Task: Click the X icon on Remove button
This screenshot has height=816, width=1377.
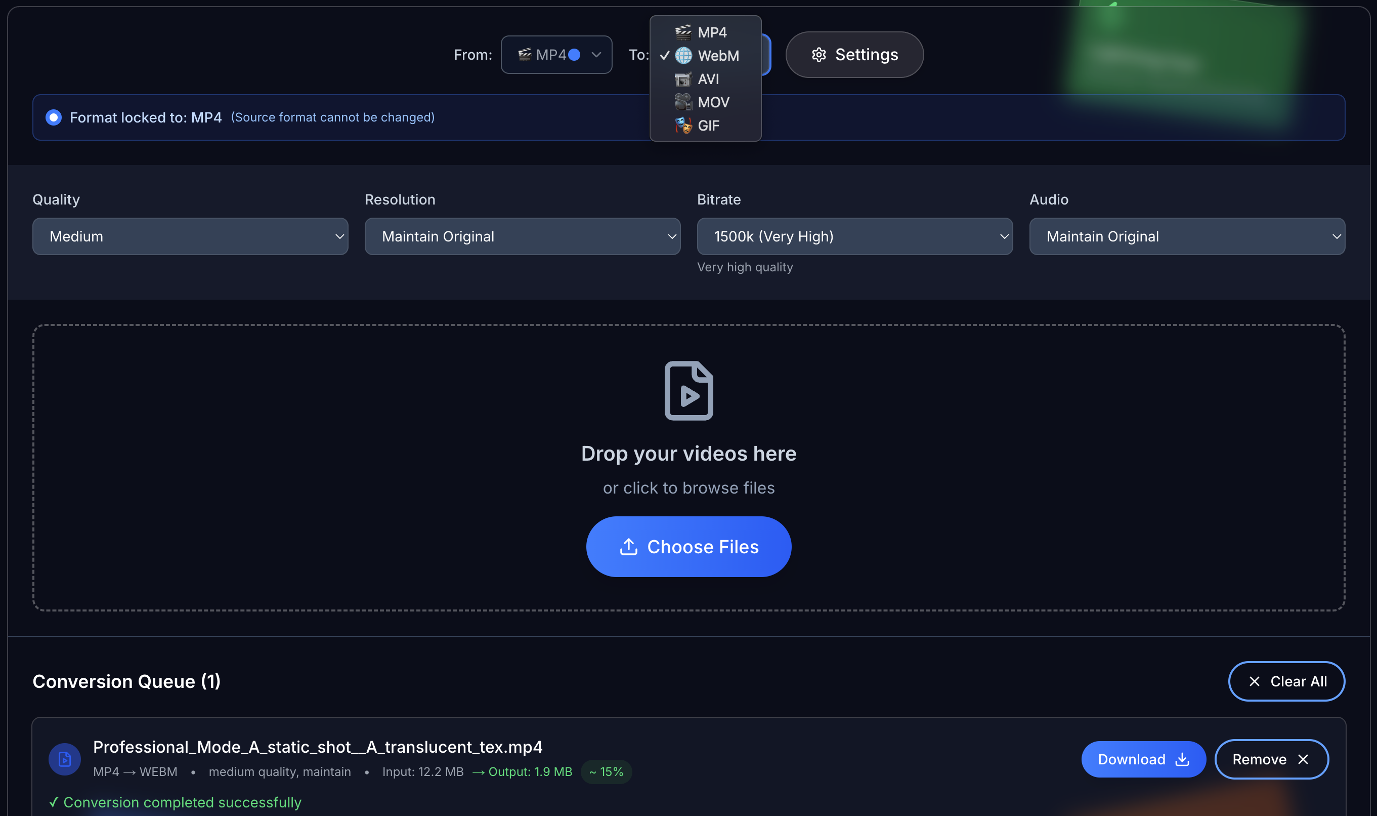Action: click(x=1303, y=759)
